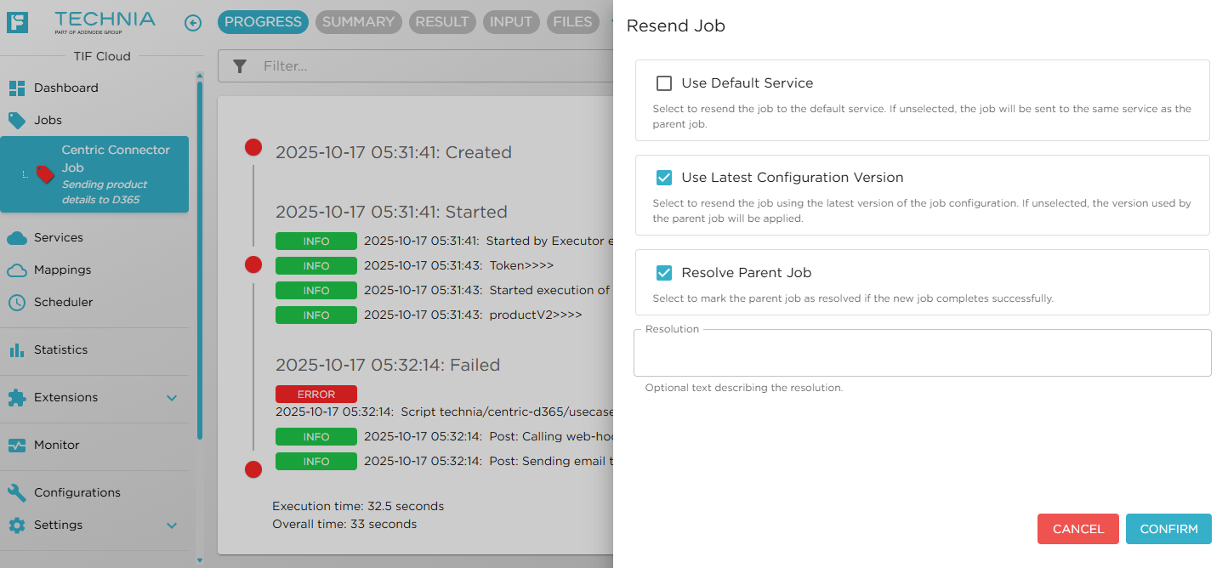Click the Statistics bar chart icon
The image size is (1228, 568).
click(17, 350)
